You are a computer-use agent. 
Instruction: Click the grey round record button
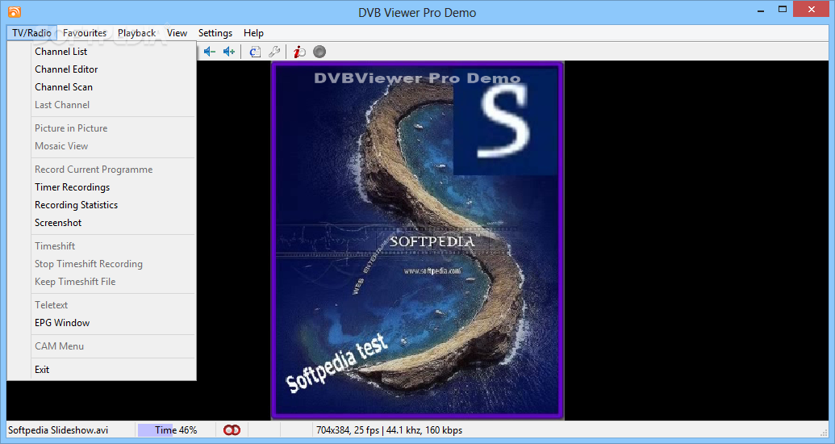pos(319,52)
